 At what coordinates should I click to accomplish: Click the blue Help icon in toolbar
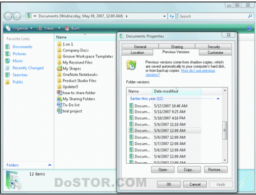(x=249, y=28)
